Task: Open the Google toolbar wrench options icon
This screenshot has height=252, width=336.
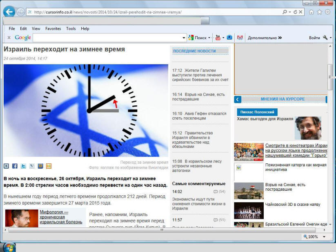Action: [x=325, y=38]
